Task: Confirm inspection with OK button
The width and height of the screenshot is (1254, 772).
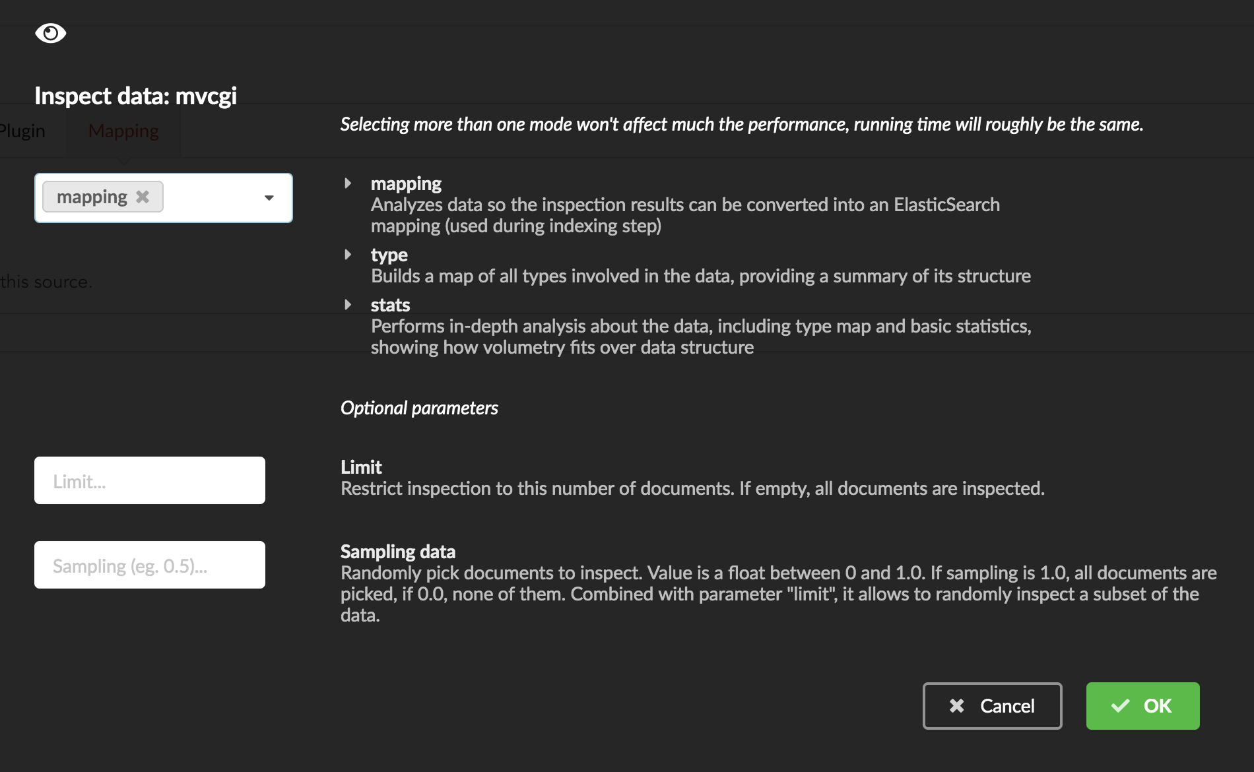Action: click(x=1142, y=706)
